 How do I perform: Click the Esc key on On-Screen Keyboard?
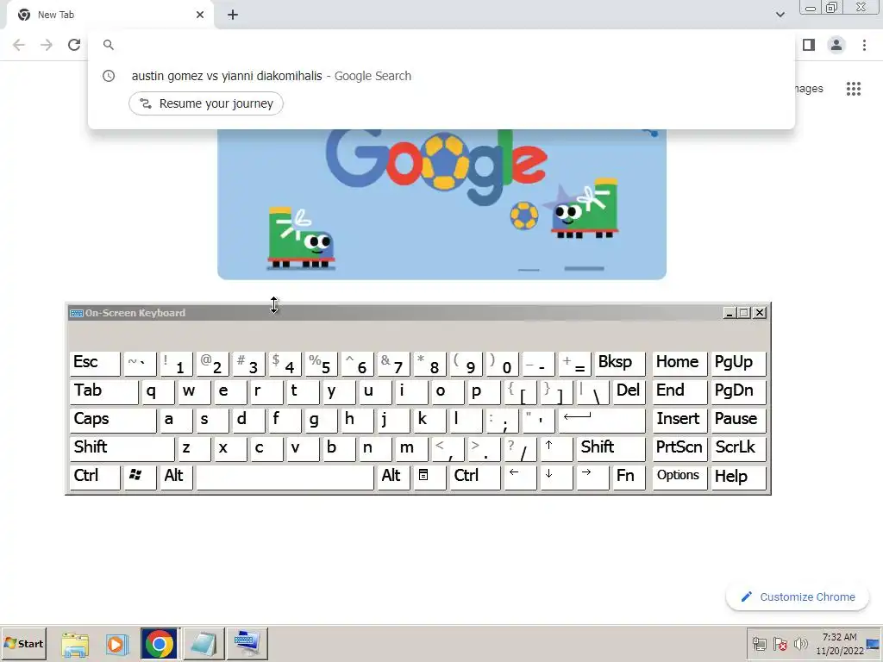95,363
